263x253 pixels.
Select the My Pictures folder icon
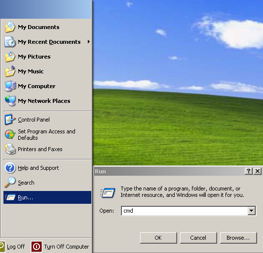tap(10, 57)
